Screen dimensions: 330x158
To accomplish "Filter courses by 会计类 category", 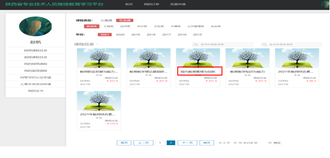I will (x=142, y=26).
